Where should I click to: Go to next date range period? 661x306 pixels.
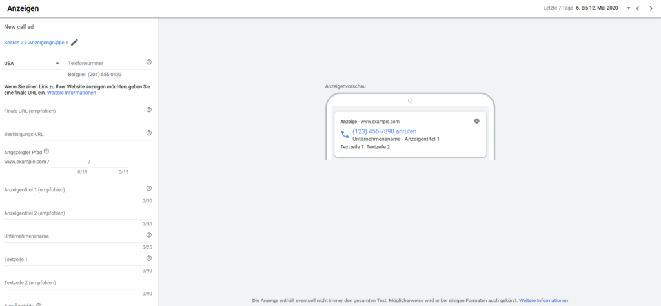[651, 8]
